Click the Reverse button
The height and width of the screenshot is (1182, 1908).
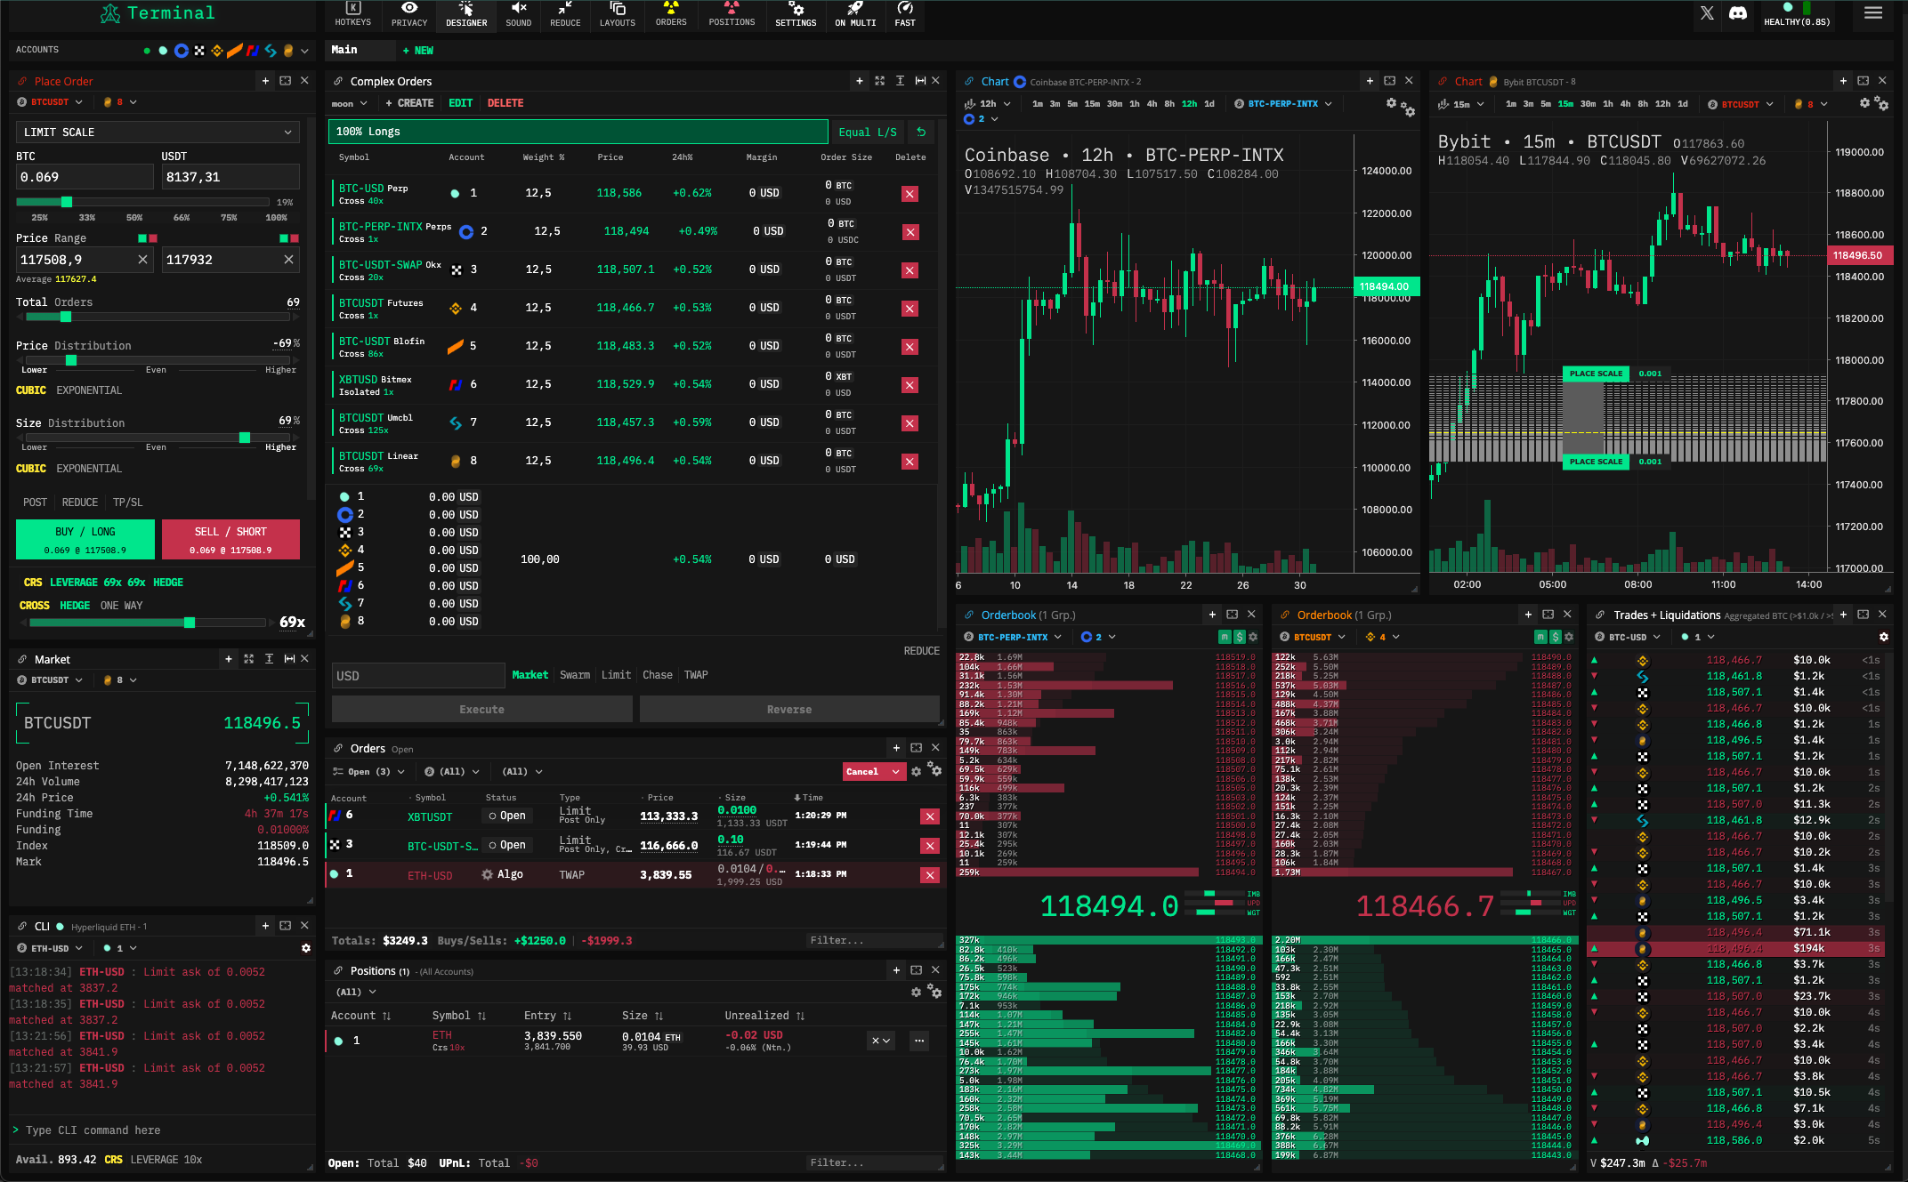pyautogui.click(x=789, y=710)
